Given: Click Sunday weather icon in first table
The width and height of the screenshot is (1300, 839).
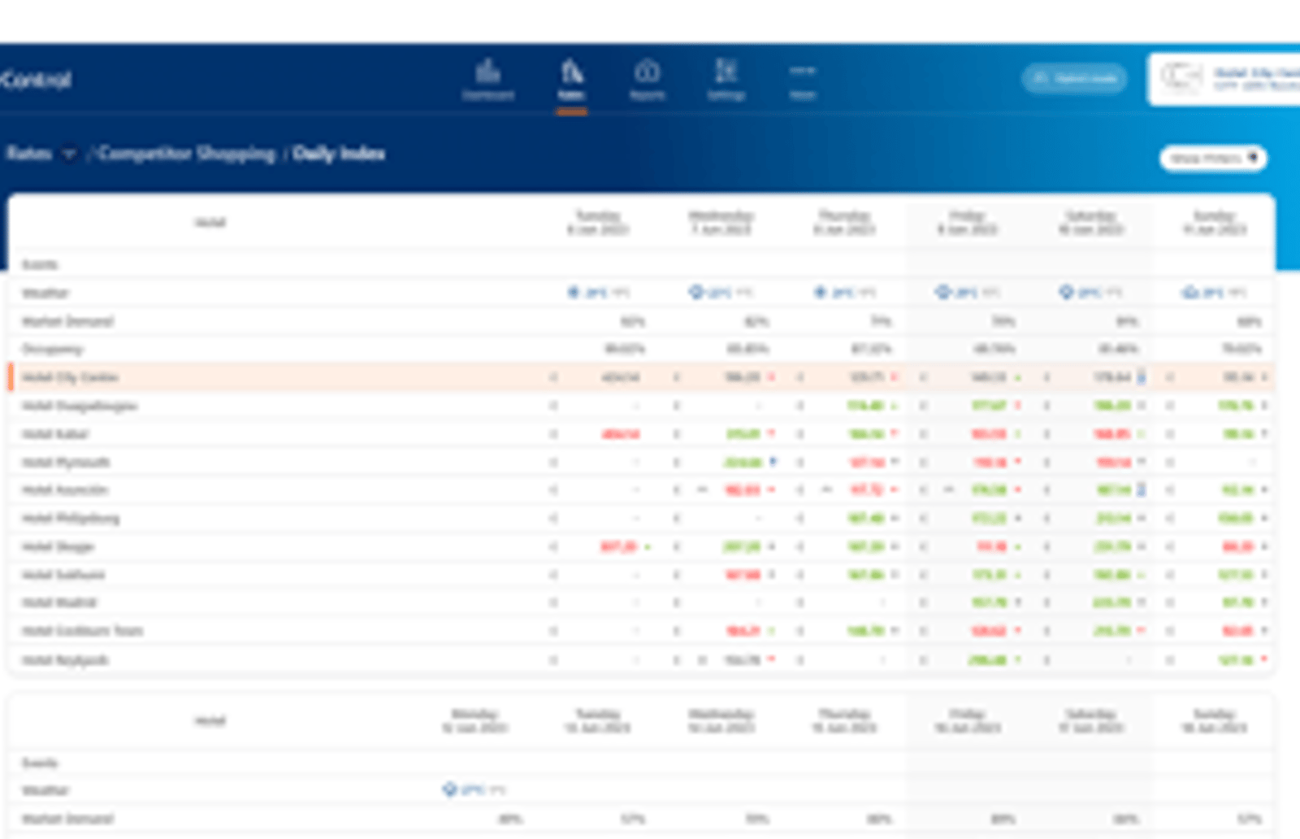Looking at the screenshot, I should coord(1190,292).
